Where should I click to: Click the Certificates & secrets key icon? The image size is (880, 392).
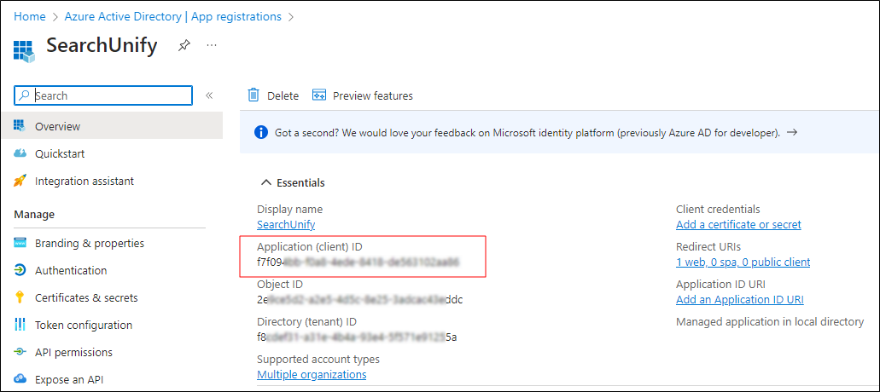[x=20, y=297]
